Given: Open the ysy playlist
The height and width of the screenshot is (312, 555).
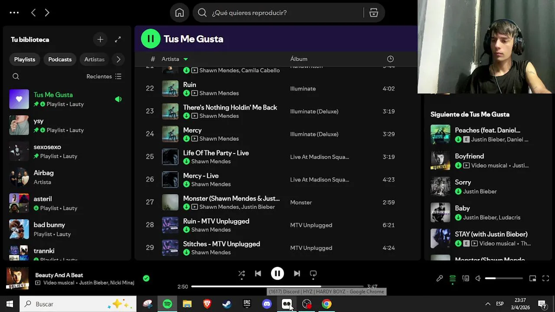Looking at the screenshot, I should click(67, 125).
